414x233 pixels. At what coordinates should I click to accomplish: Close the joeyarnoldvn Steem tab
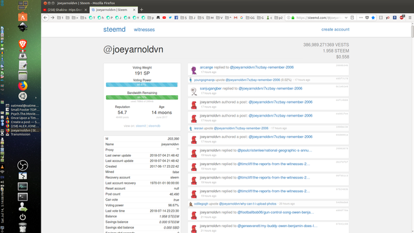(134, 10)
